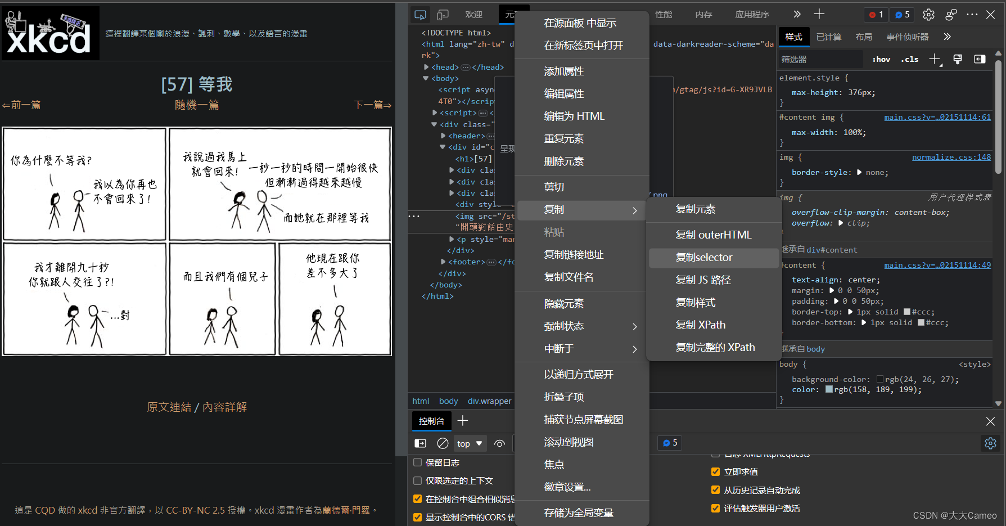Add a new drawer tab beside 控制台
Screen dimensions: 1006x526
463,421
